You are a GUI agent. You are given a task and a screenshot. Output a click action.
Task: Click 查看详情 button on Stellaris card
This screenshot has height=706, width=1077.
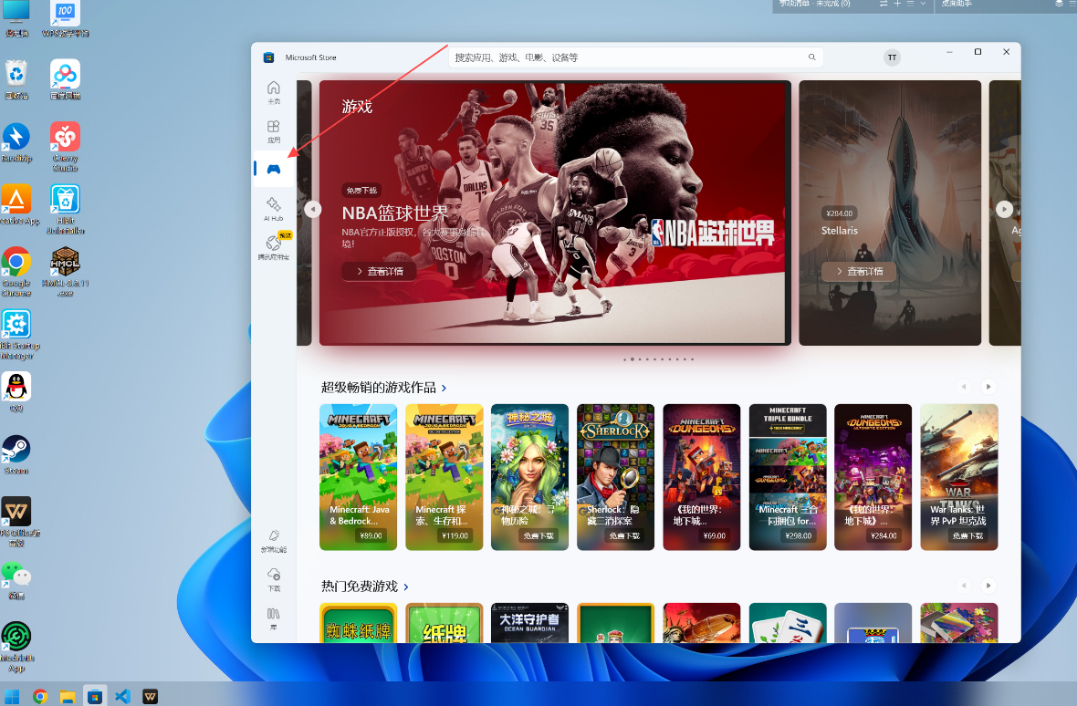click(859, 272)
